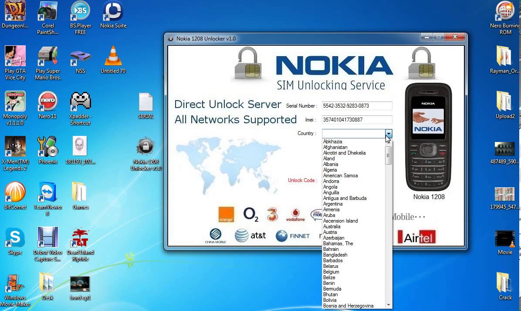Viewport: 521px width, 311px height.
Task: Open Nero Burning ROM shortcut
Action: tap(505, 18)
